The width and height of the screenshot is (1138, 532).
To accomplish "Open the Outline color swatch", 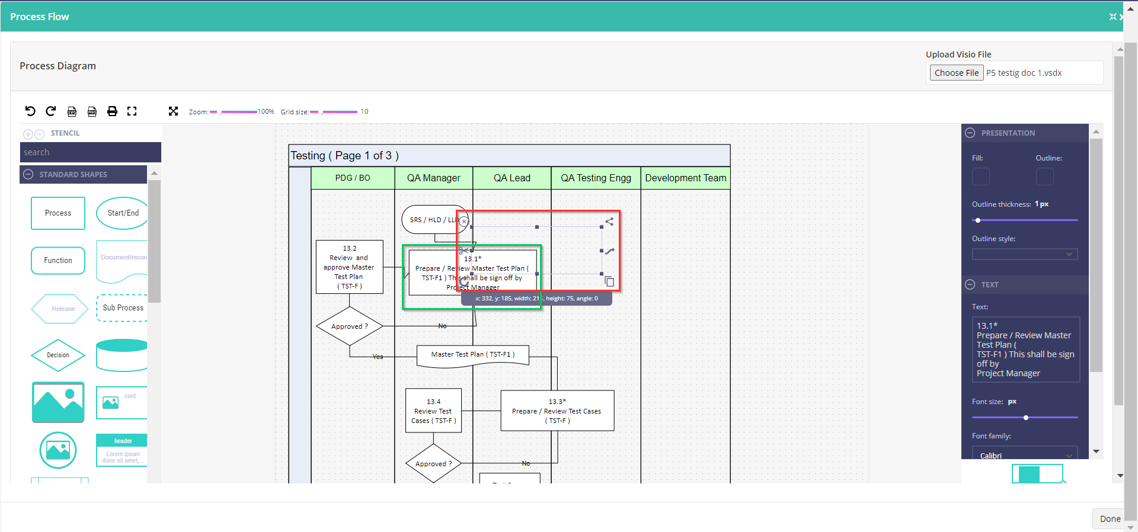I will coord(1045,177).
